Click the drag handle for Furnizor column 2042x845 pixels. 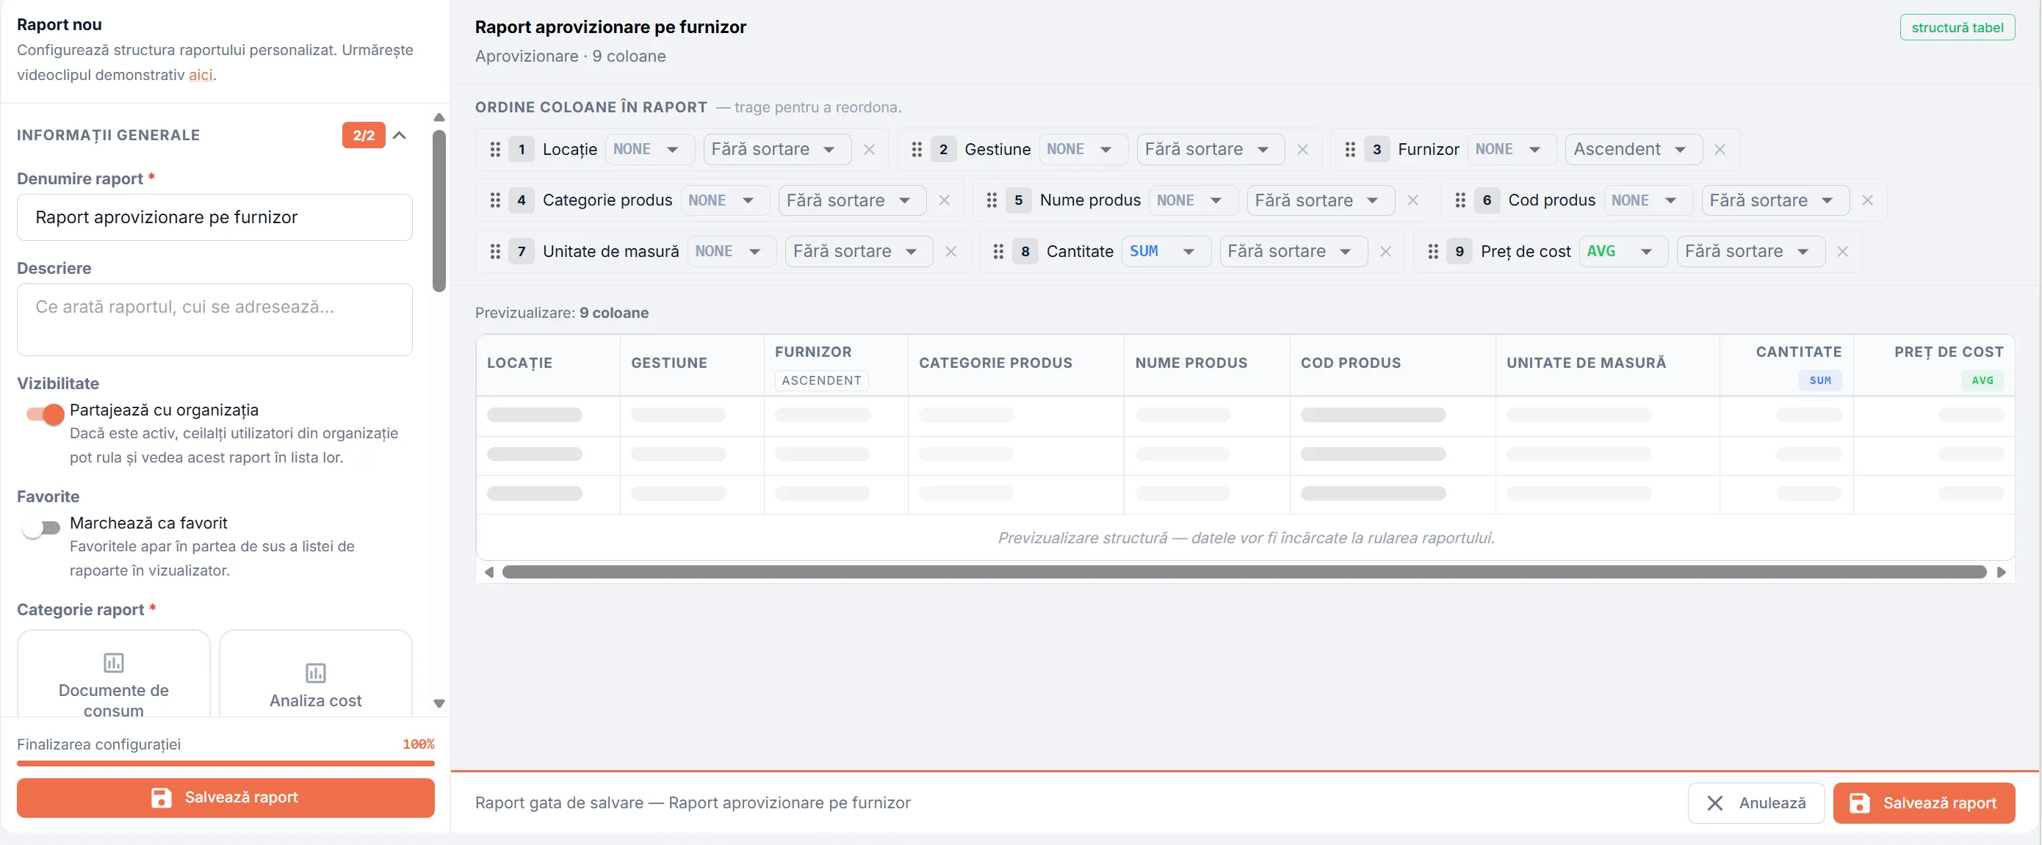[x=1350, y=149]
